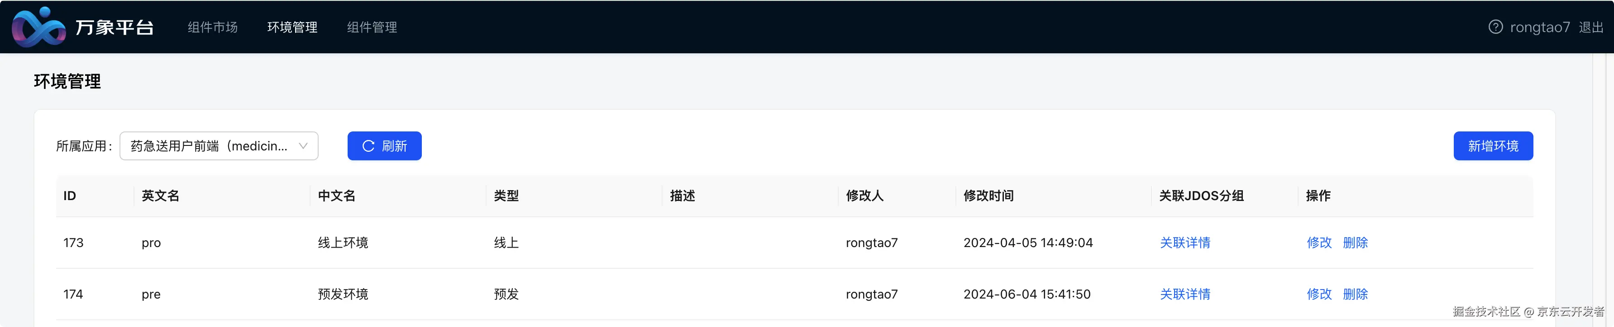Expand the 所属应用 dropdown arrow
The height and width of the screenshot is (327, 1614).
[303, 146]
